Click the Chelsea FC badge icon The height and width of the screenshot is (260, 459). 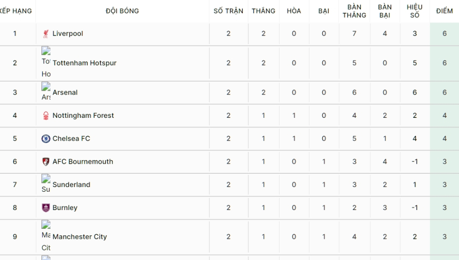pos(45,138)
